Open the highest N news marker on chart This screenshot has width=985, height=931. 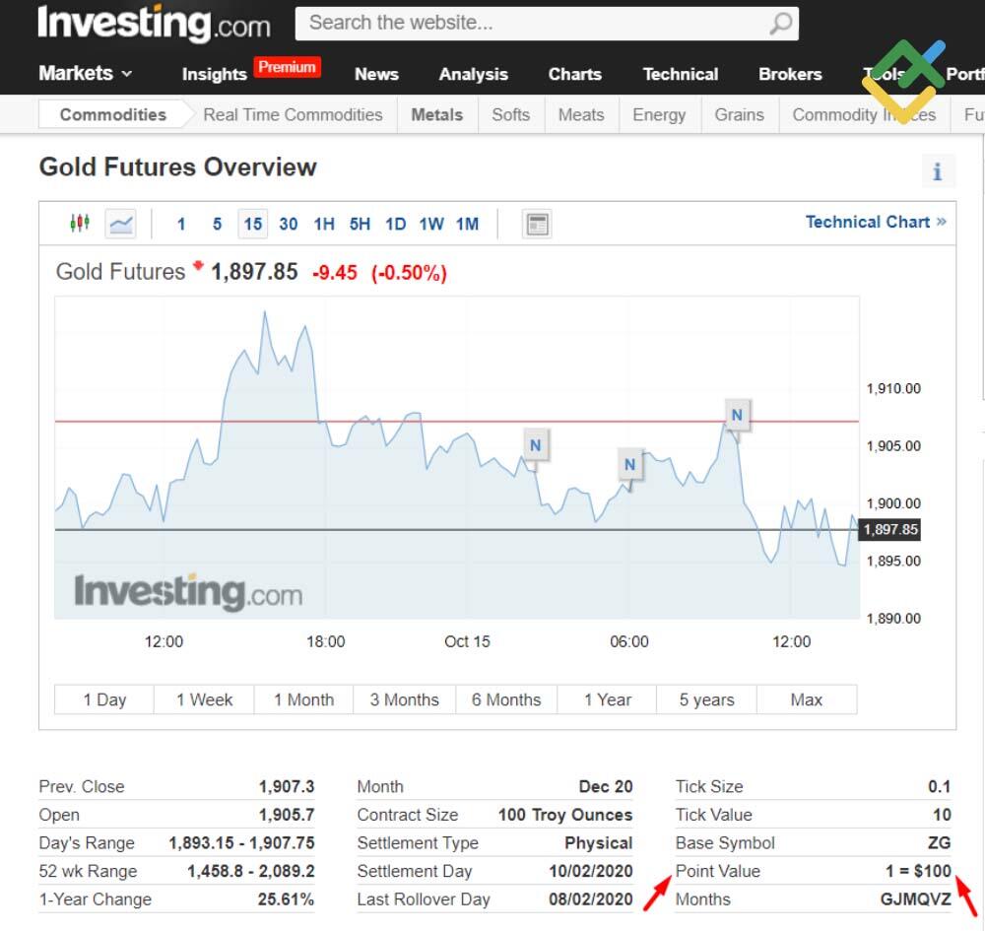coord(736,415)
